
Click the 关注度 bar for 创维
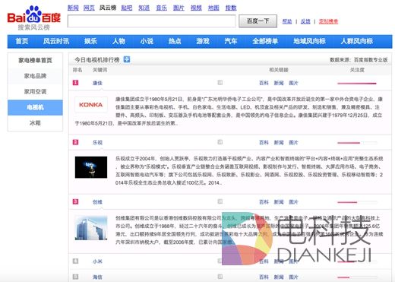(357, 202)
